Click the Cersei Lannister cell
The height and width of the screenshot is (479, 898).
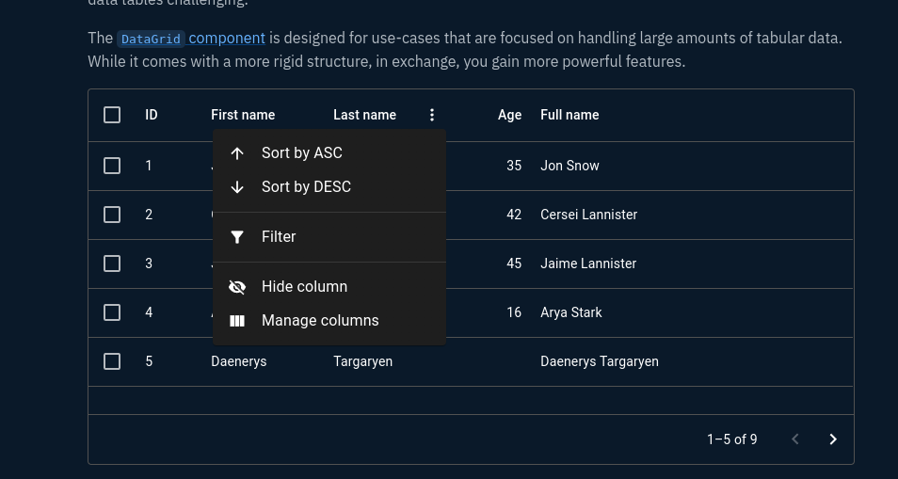[x=588, y=215]
